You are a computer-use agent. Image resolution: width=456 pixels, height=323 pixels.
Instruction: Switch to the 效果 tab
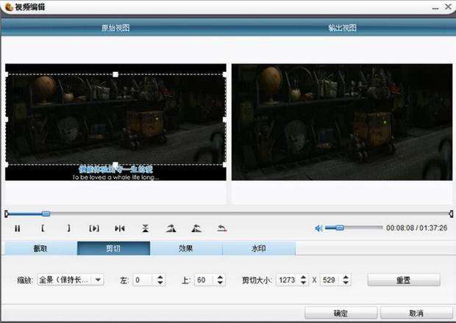pos(186,248)
